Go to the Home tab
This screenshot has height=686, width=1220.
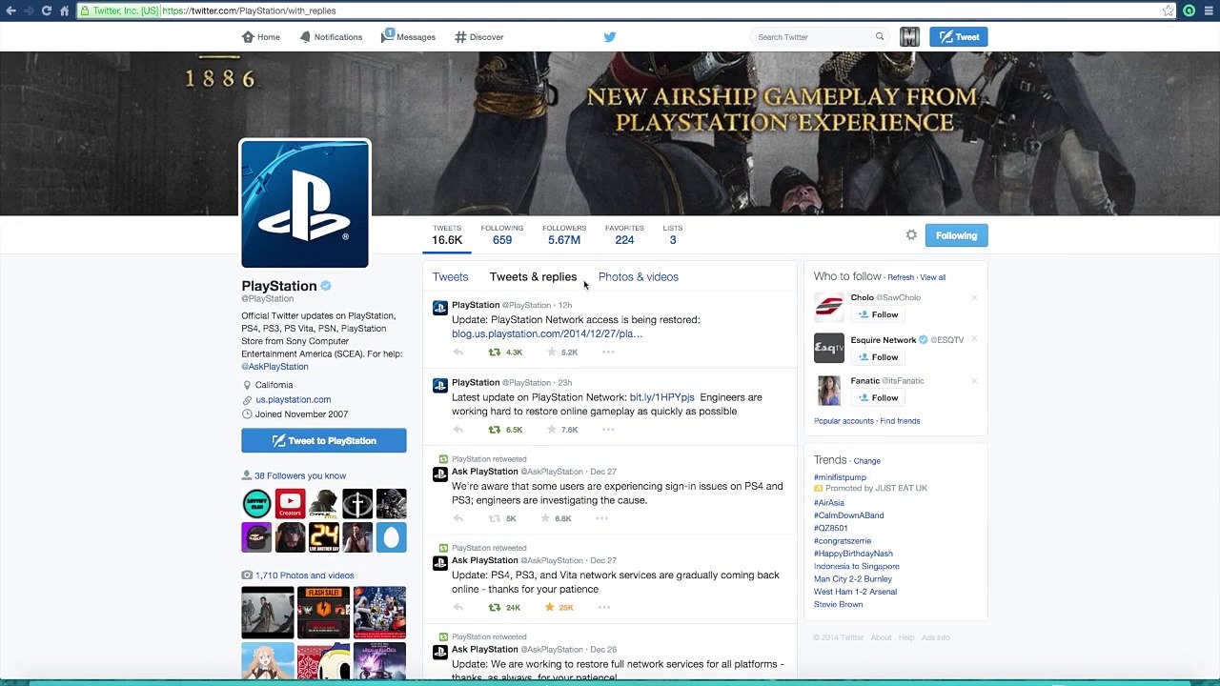pos(261,37)
